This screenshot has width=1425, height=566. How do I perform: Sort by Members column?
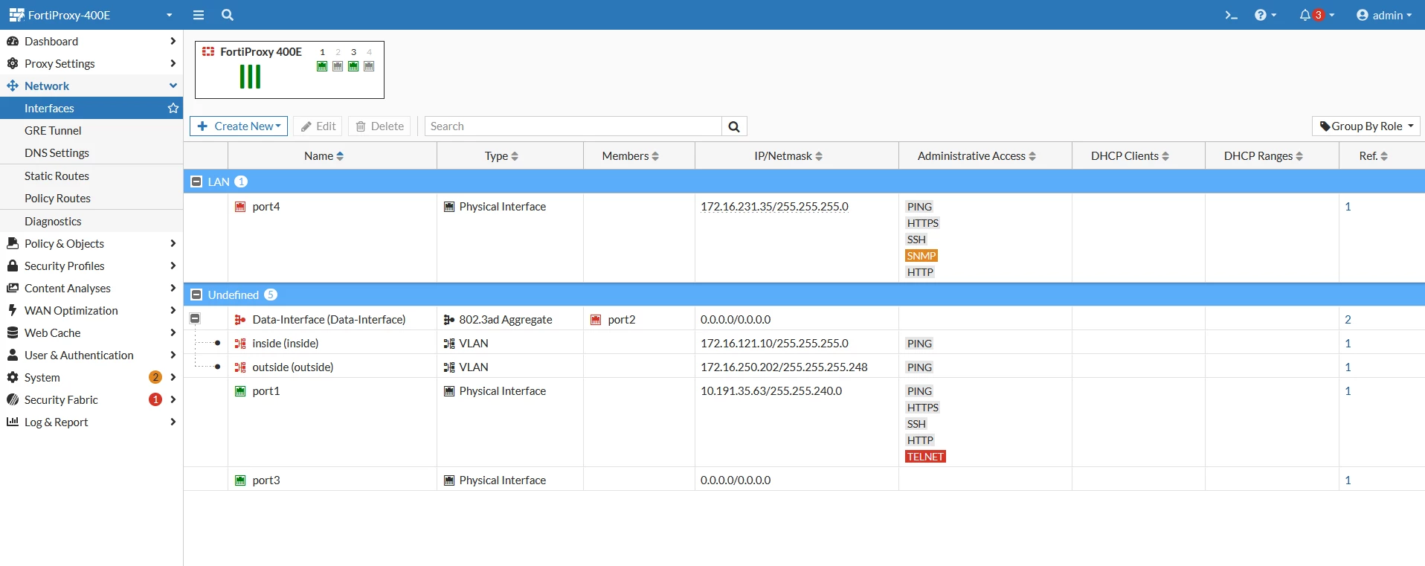(630, 156)
